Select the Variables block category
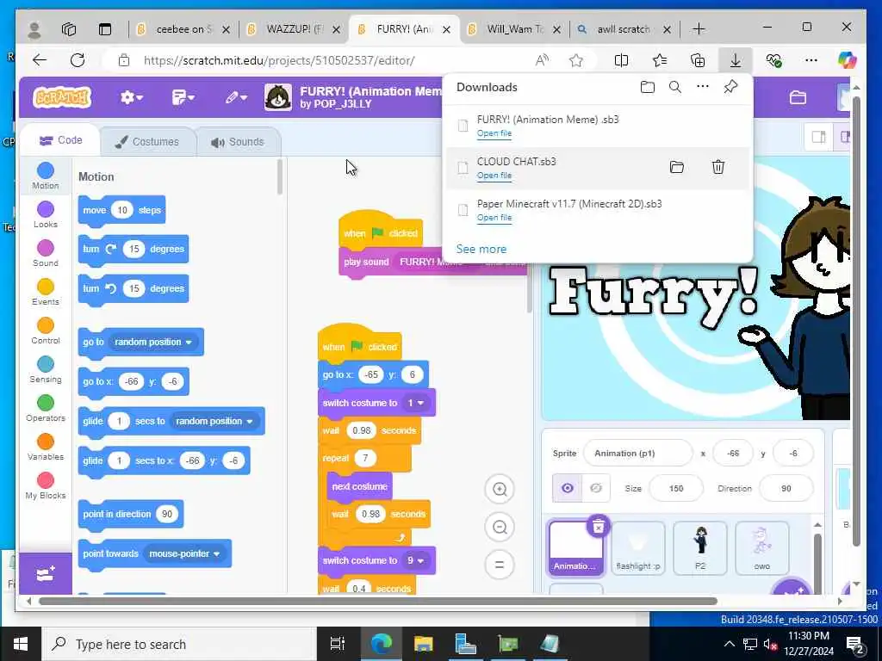 46,448
